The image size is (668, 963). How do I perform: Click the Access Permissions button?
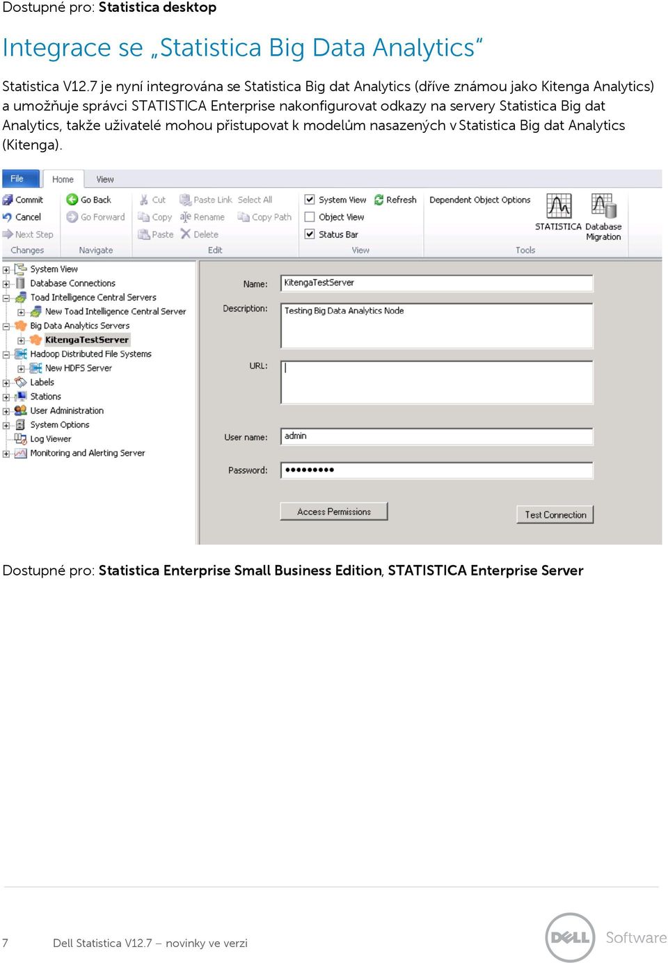coord(334,511)
